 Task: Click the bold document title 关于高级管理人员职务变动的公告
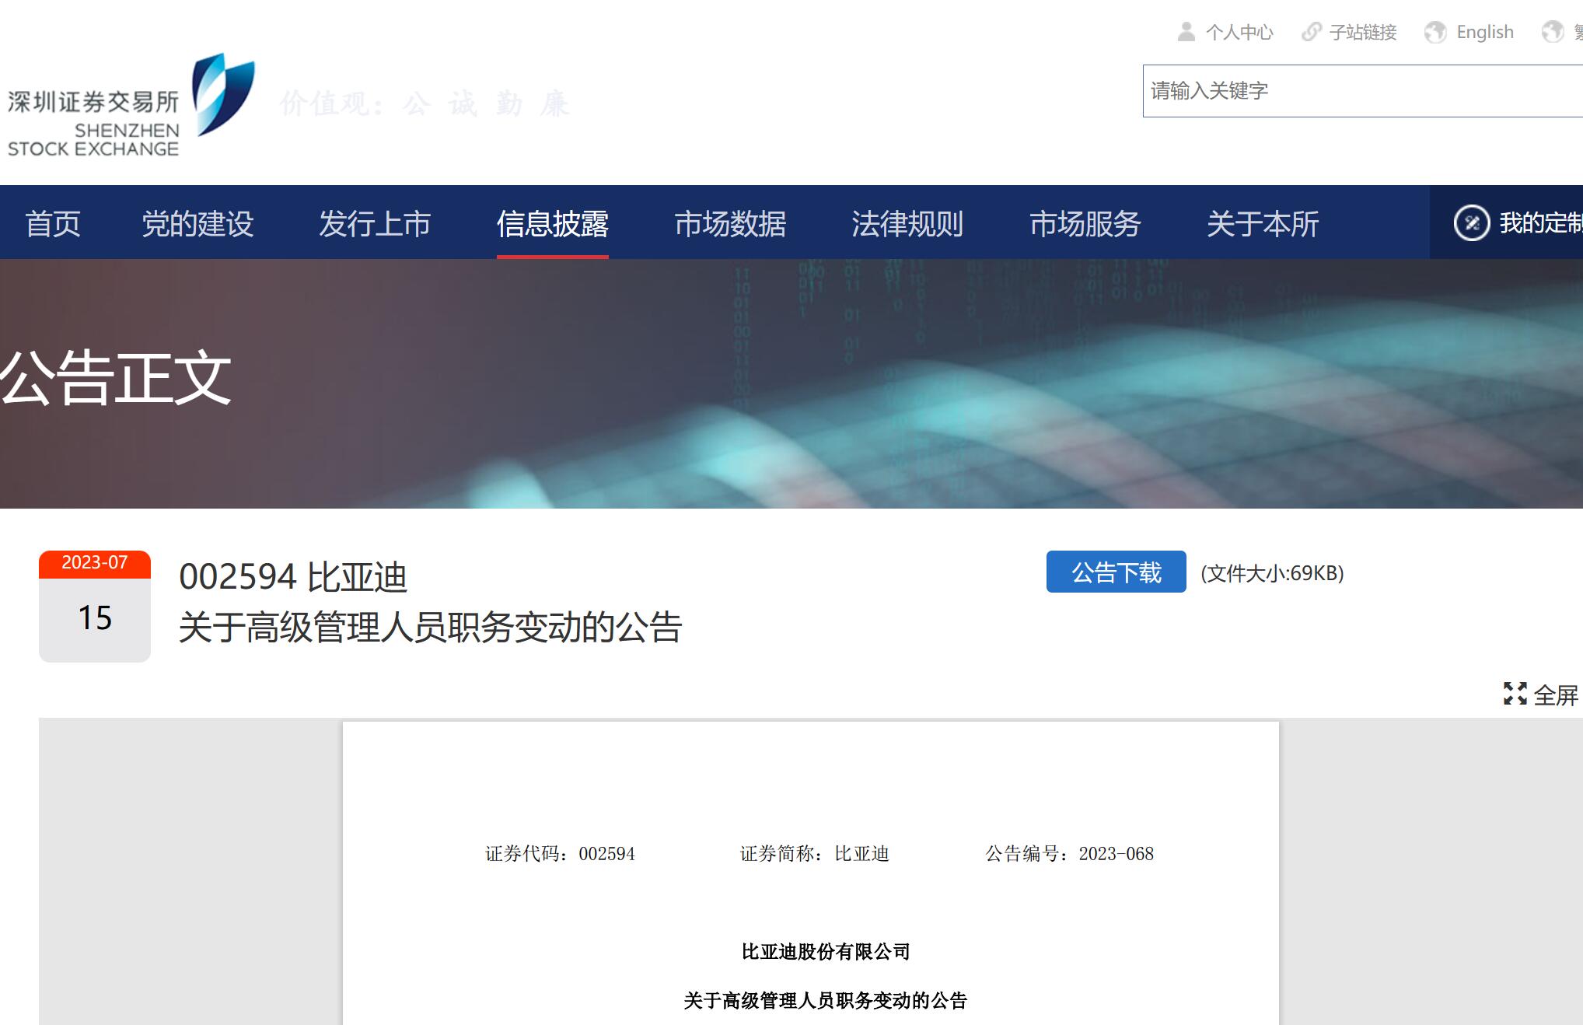click(826, 1001)
